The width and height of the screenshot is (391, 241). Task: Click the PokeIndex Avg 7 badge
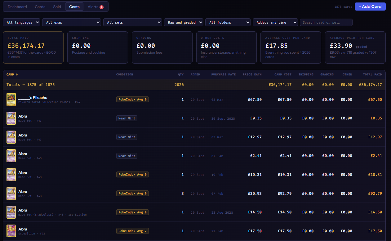click(132, 231)
